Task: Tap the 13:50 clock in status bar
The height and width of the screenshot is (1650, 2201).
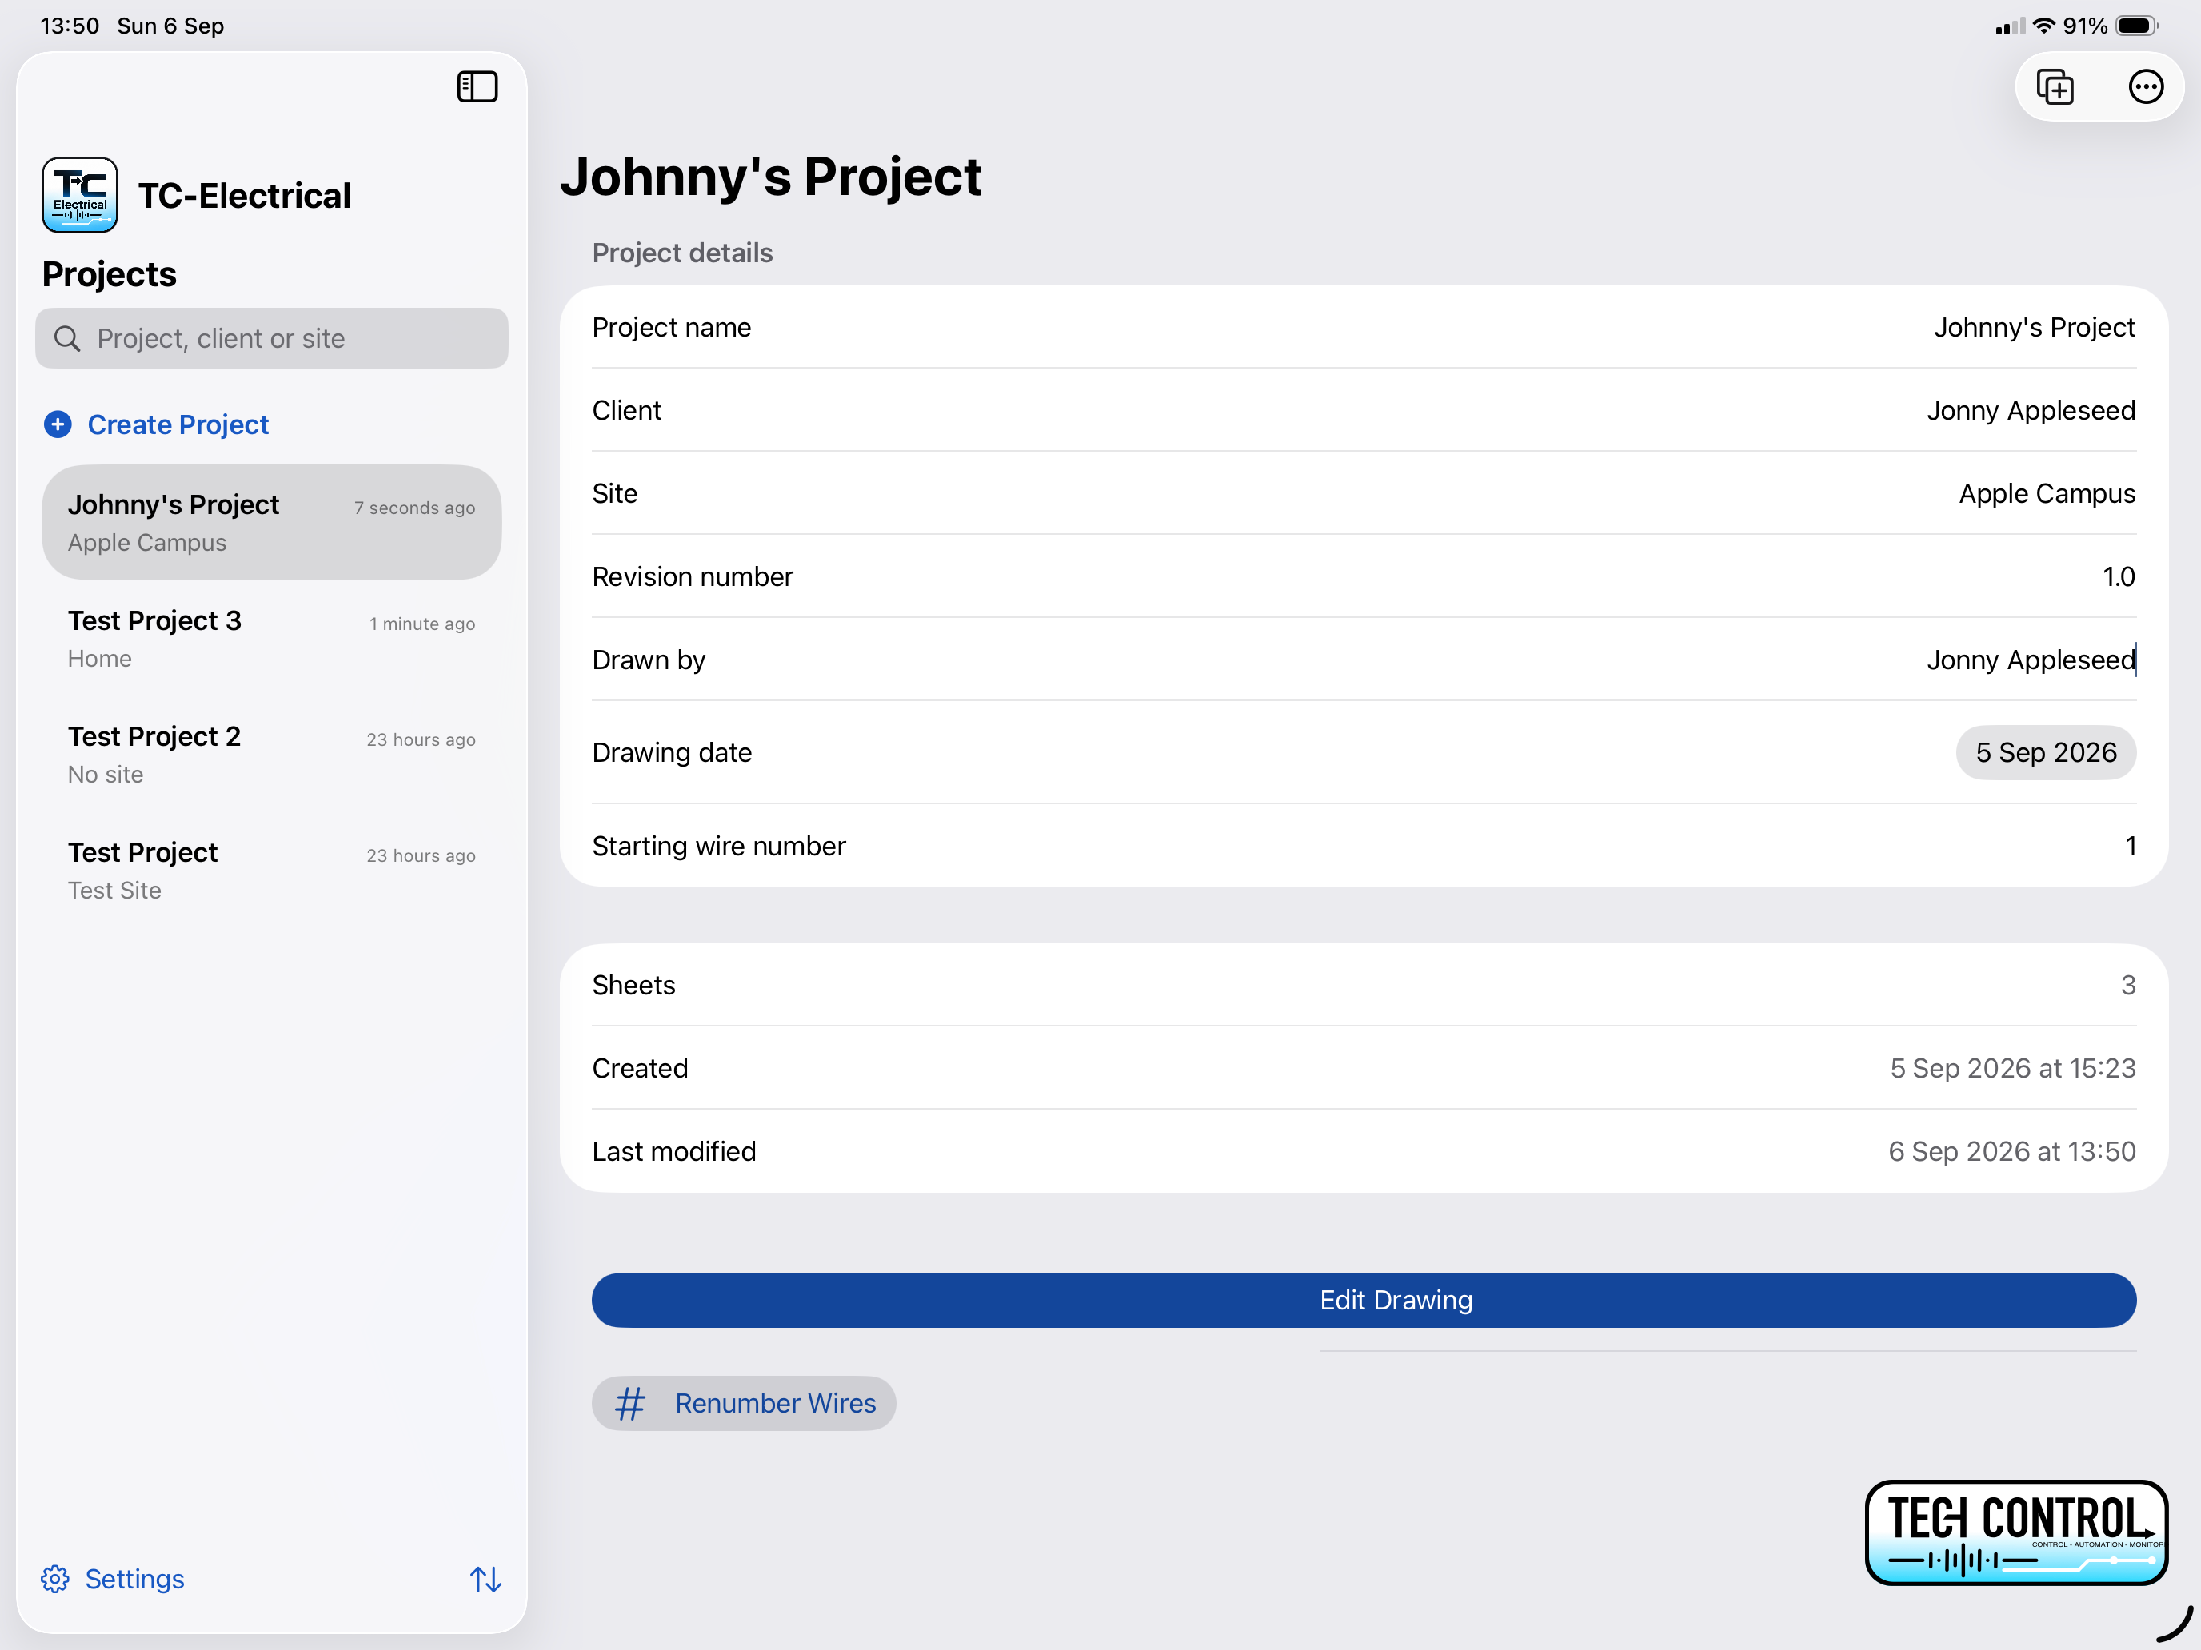Action: click(x=70, y=26)
